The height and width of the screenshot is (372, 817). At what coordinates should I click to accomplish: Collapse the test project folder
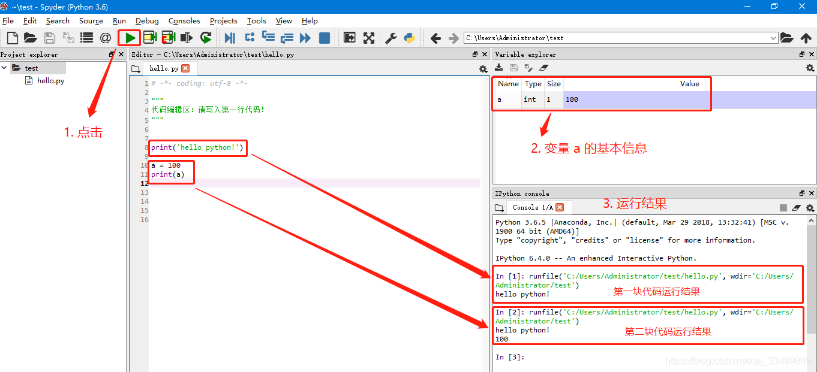click(x=4, y=68)
